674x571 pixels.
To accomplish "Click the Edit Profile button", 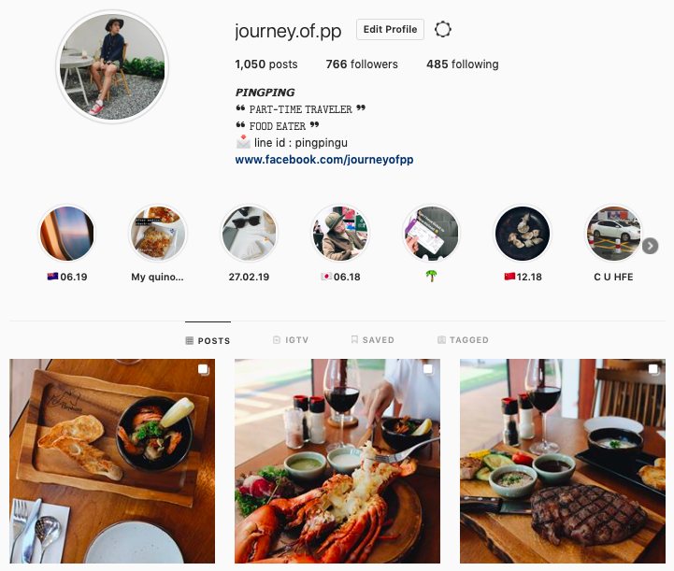I will coord(391,29).
